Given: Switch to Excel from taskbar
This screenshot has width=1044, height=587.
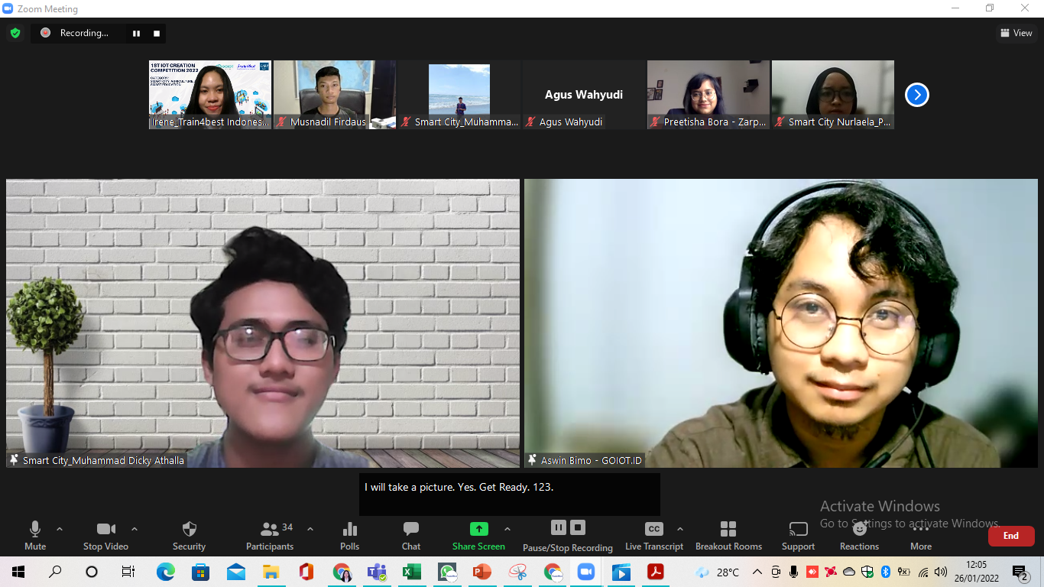Looking at the screenshot, I should point(412,572).
